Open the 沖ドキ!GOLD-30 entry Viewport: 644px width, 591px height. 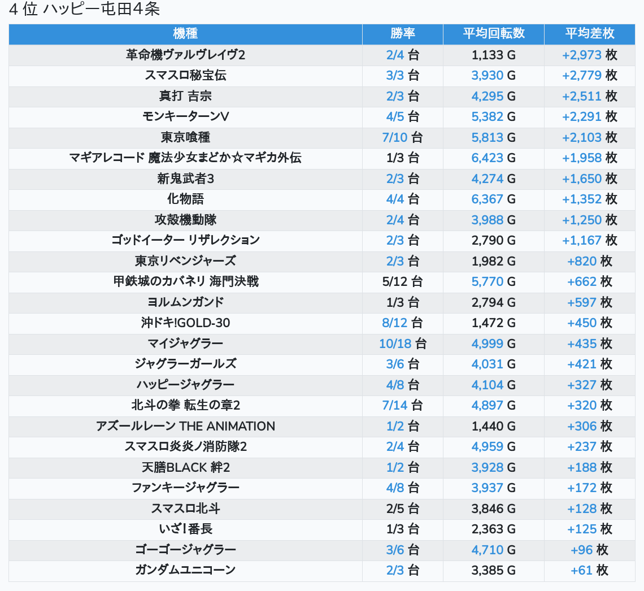click(x=185, y=323)
